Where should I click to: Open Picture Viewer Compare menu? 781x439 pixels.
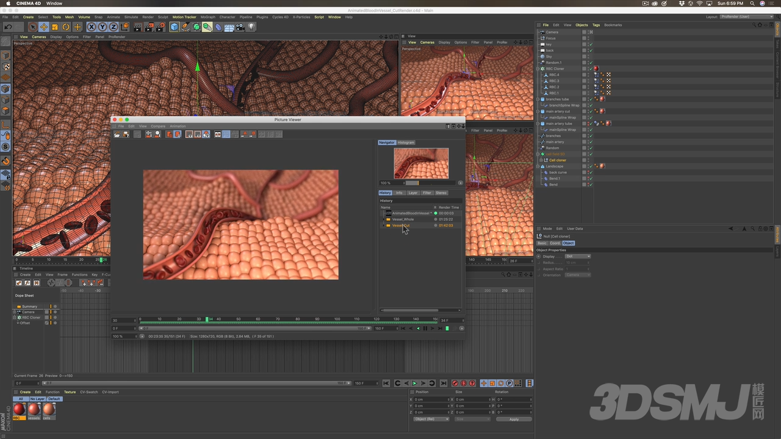(x=158, y=126)
